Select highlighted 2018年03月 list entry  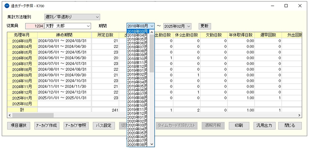click(138, 31)
